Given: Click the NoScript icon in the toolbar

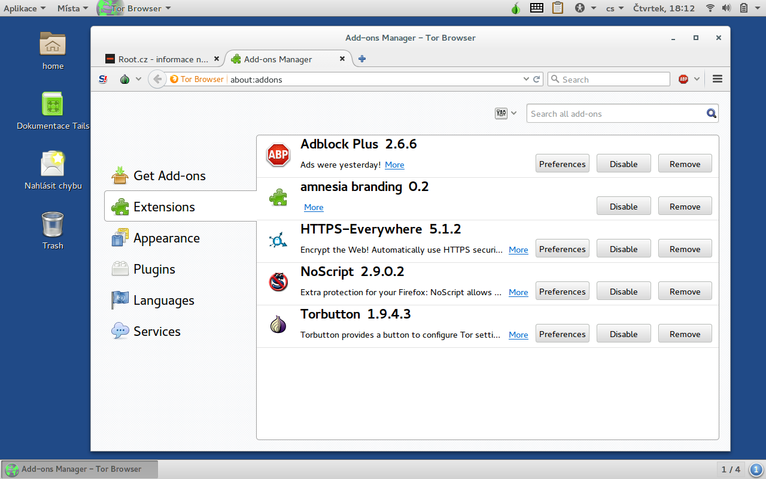Looking at the screenshot, I should point(104,79).
